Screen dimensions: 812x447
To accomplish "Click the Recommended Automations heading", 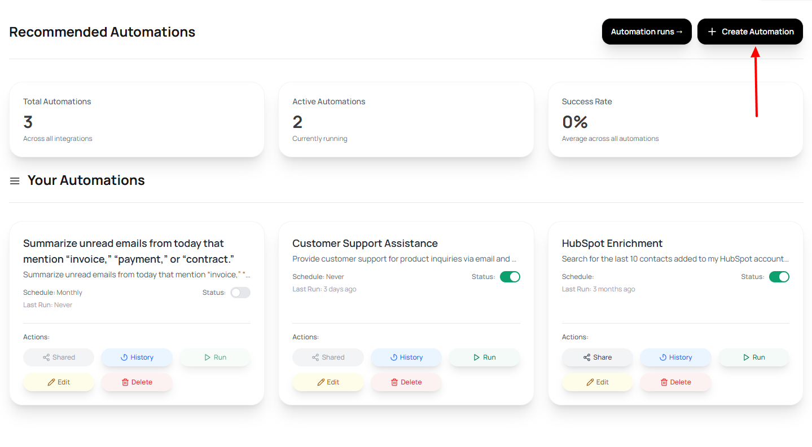I will (102, 32).
